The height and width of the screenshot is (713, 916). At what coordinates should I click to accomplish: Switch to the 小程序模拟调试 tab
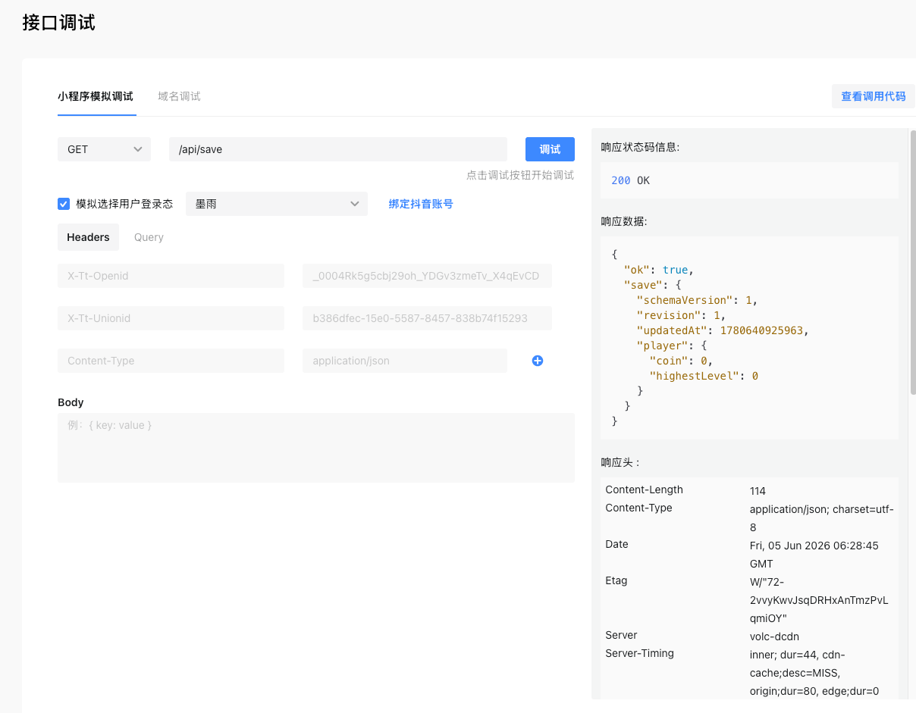pos(96,96)
